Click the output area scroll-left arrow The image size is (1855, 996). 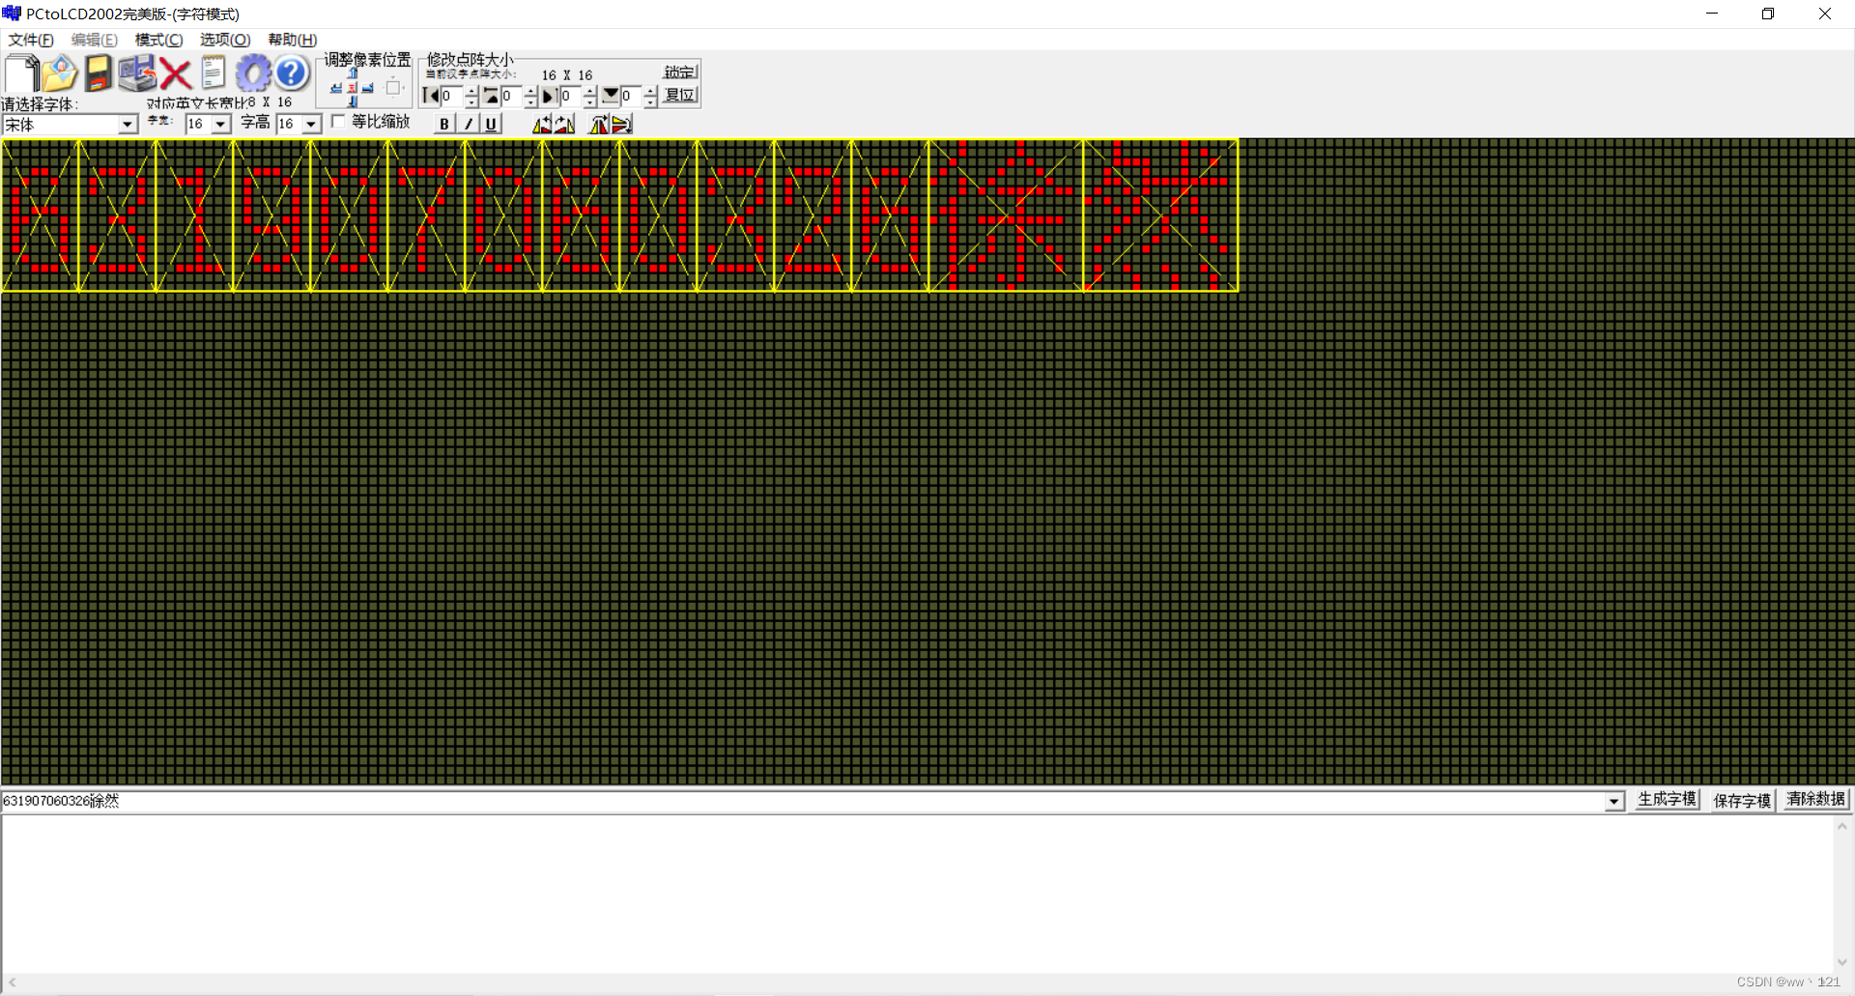pyautogui.click(x=12, y=982)
